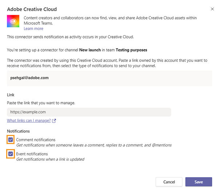Click the bold 'Testing purposes' team name
The width and height of the screenshot is (218, 193).
(x=132, y=50)
